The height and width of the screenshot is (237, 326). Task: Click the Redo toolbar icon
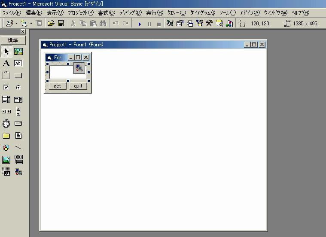125,23
